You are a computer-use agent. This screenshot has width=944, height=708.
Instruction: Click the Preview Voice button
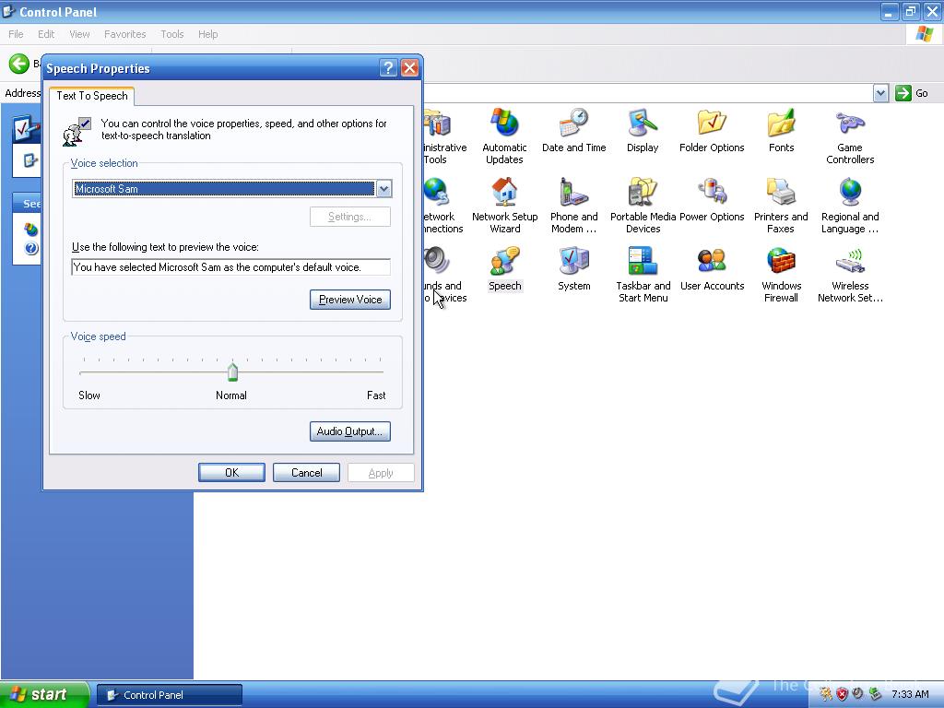350,300
